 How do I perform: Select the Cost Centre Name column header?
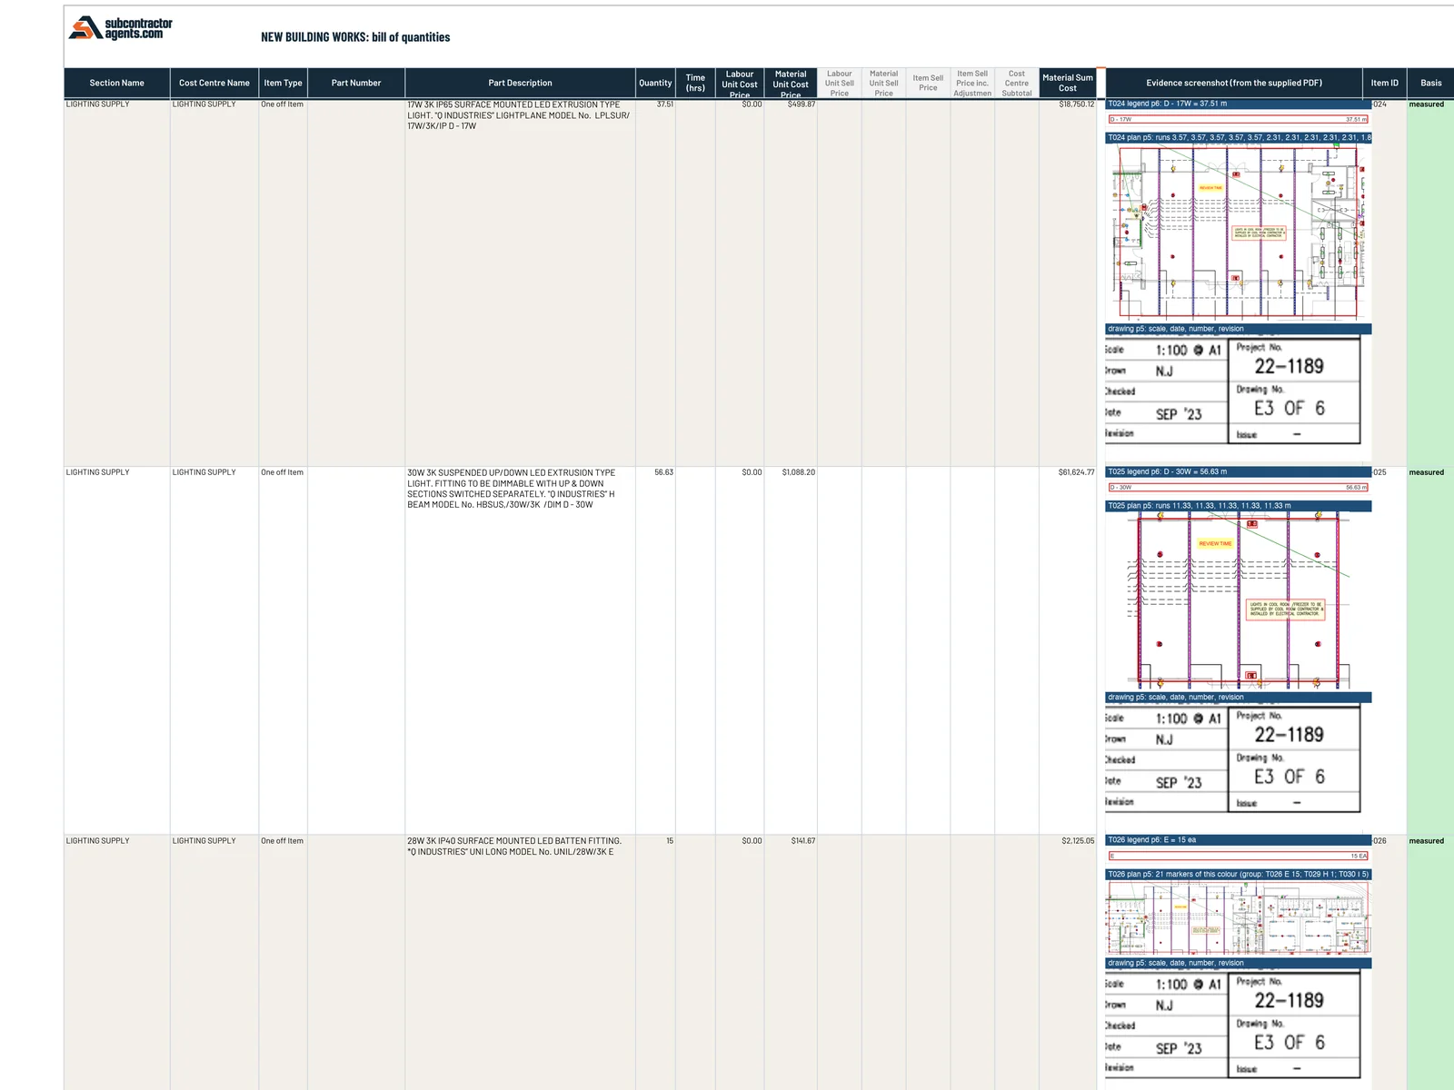[214, 83]
